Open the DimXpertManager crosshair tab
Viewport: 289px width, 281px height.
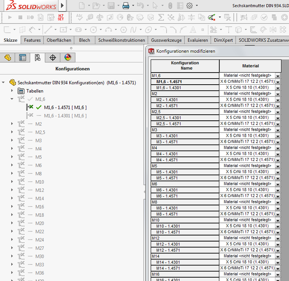[52, 58]
